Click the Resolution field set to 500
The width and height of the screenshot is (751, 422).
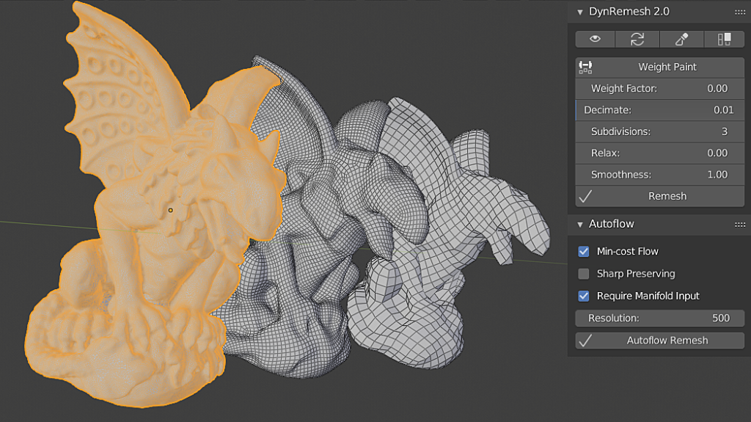tap(659, 318)
